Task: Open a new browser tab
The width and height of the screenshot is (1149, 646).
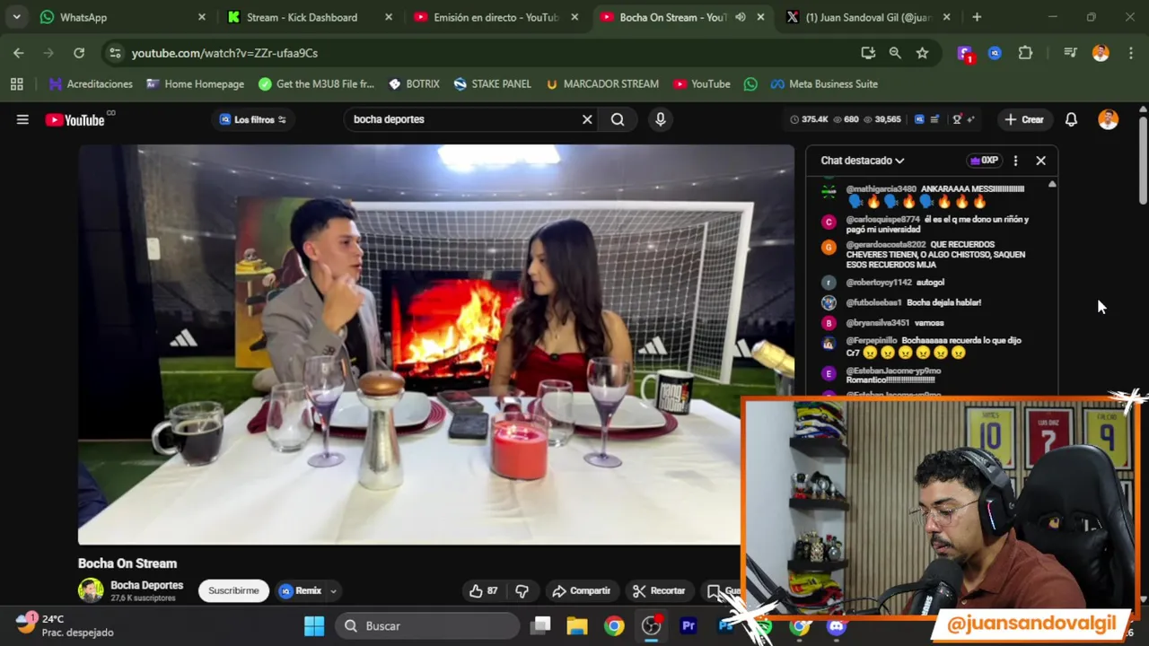Action: (977, 17)
